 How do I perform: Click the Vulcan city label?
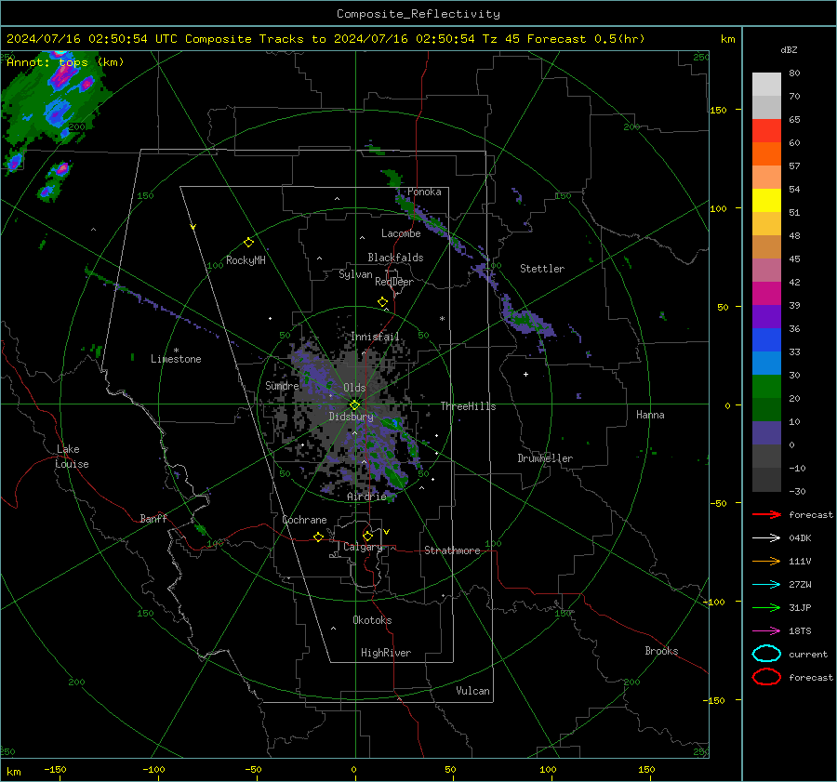pyautogui.click(x=472, y=691)
